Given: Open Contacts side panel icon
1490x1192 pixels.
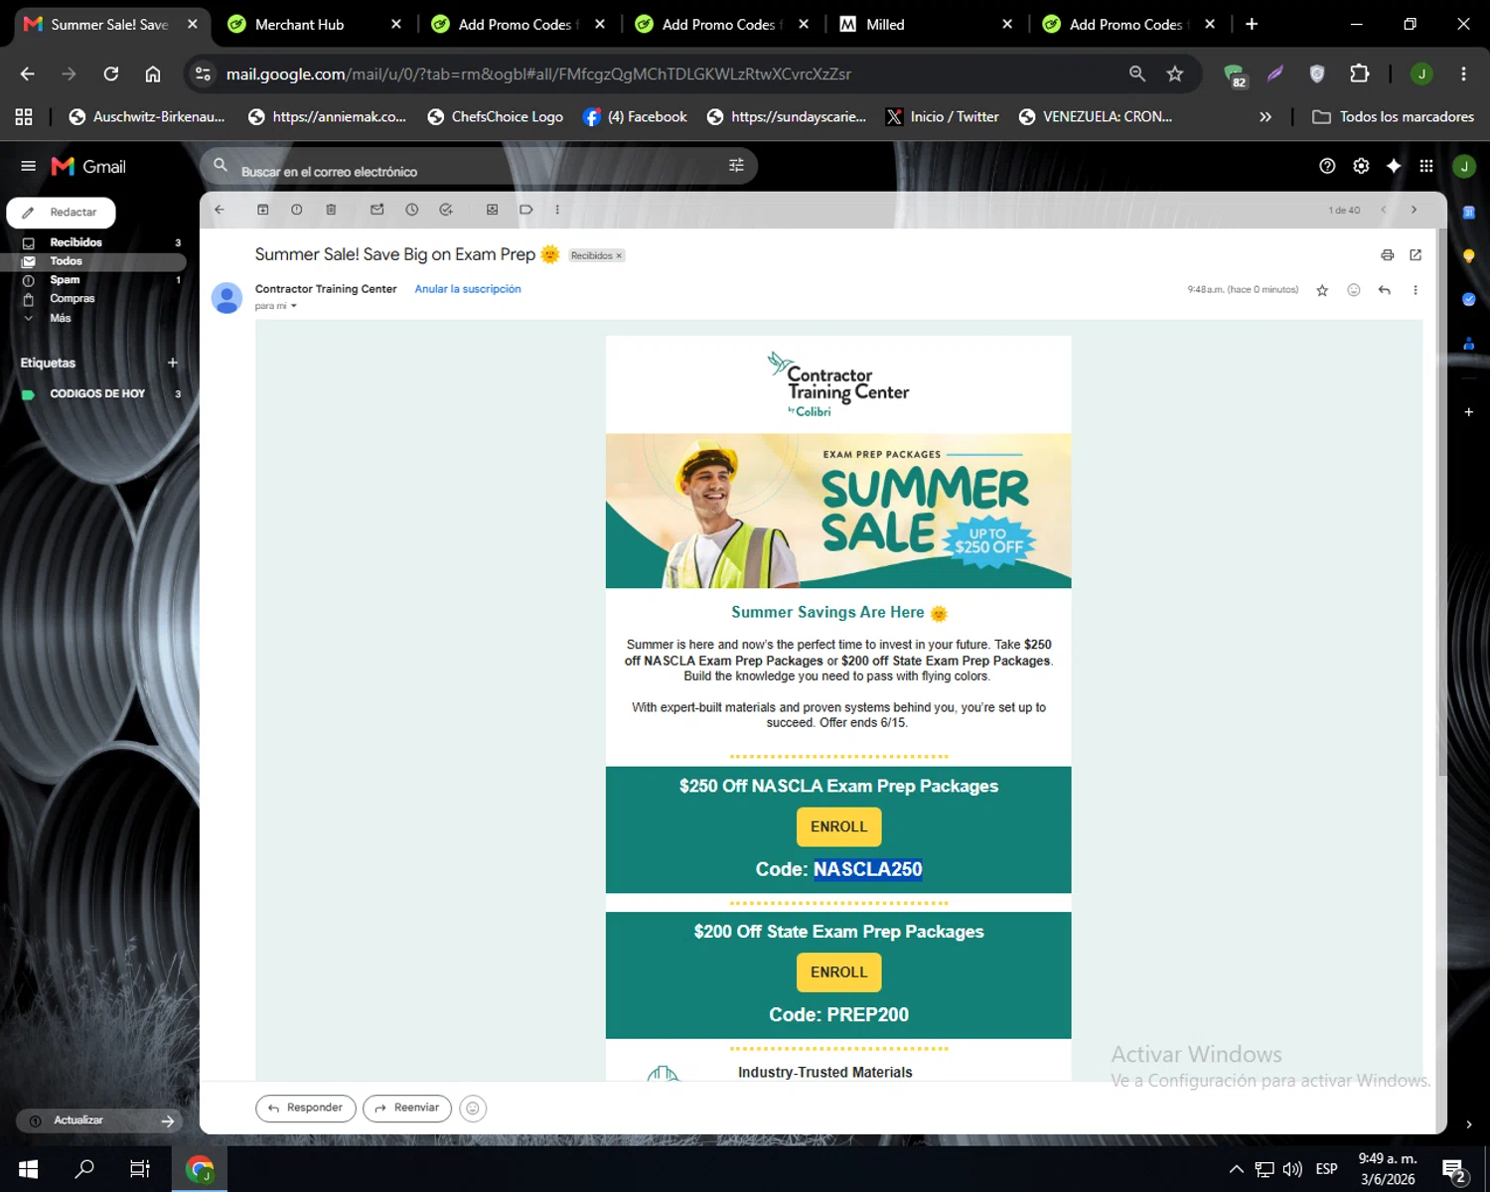Looking at the screenshot, I should 1468,344.
